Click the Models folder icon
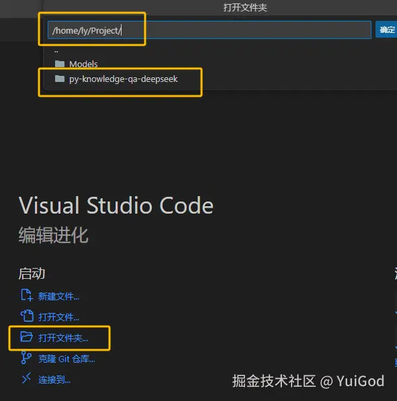 point(60,64)
